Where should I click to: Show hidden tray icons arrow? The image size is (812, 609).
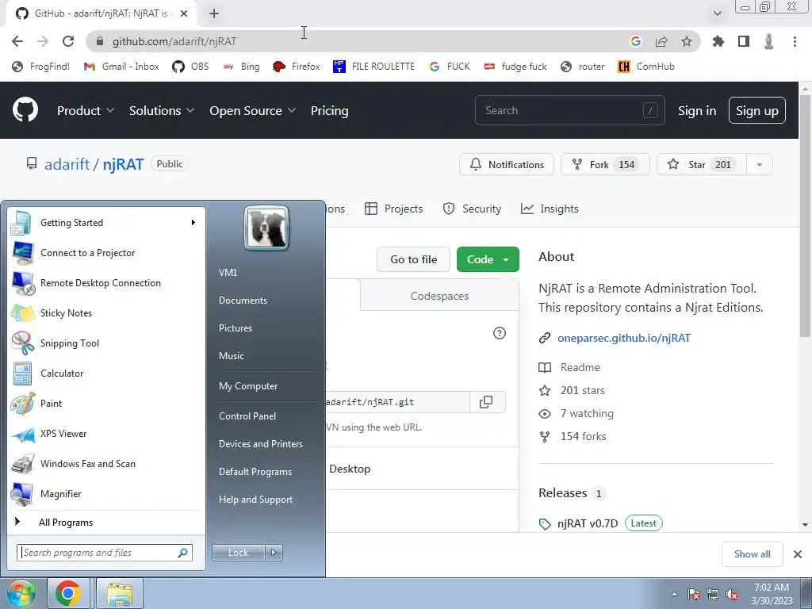click(x=674, y=595)
